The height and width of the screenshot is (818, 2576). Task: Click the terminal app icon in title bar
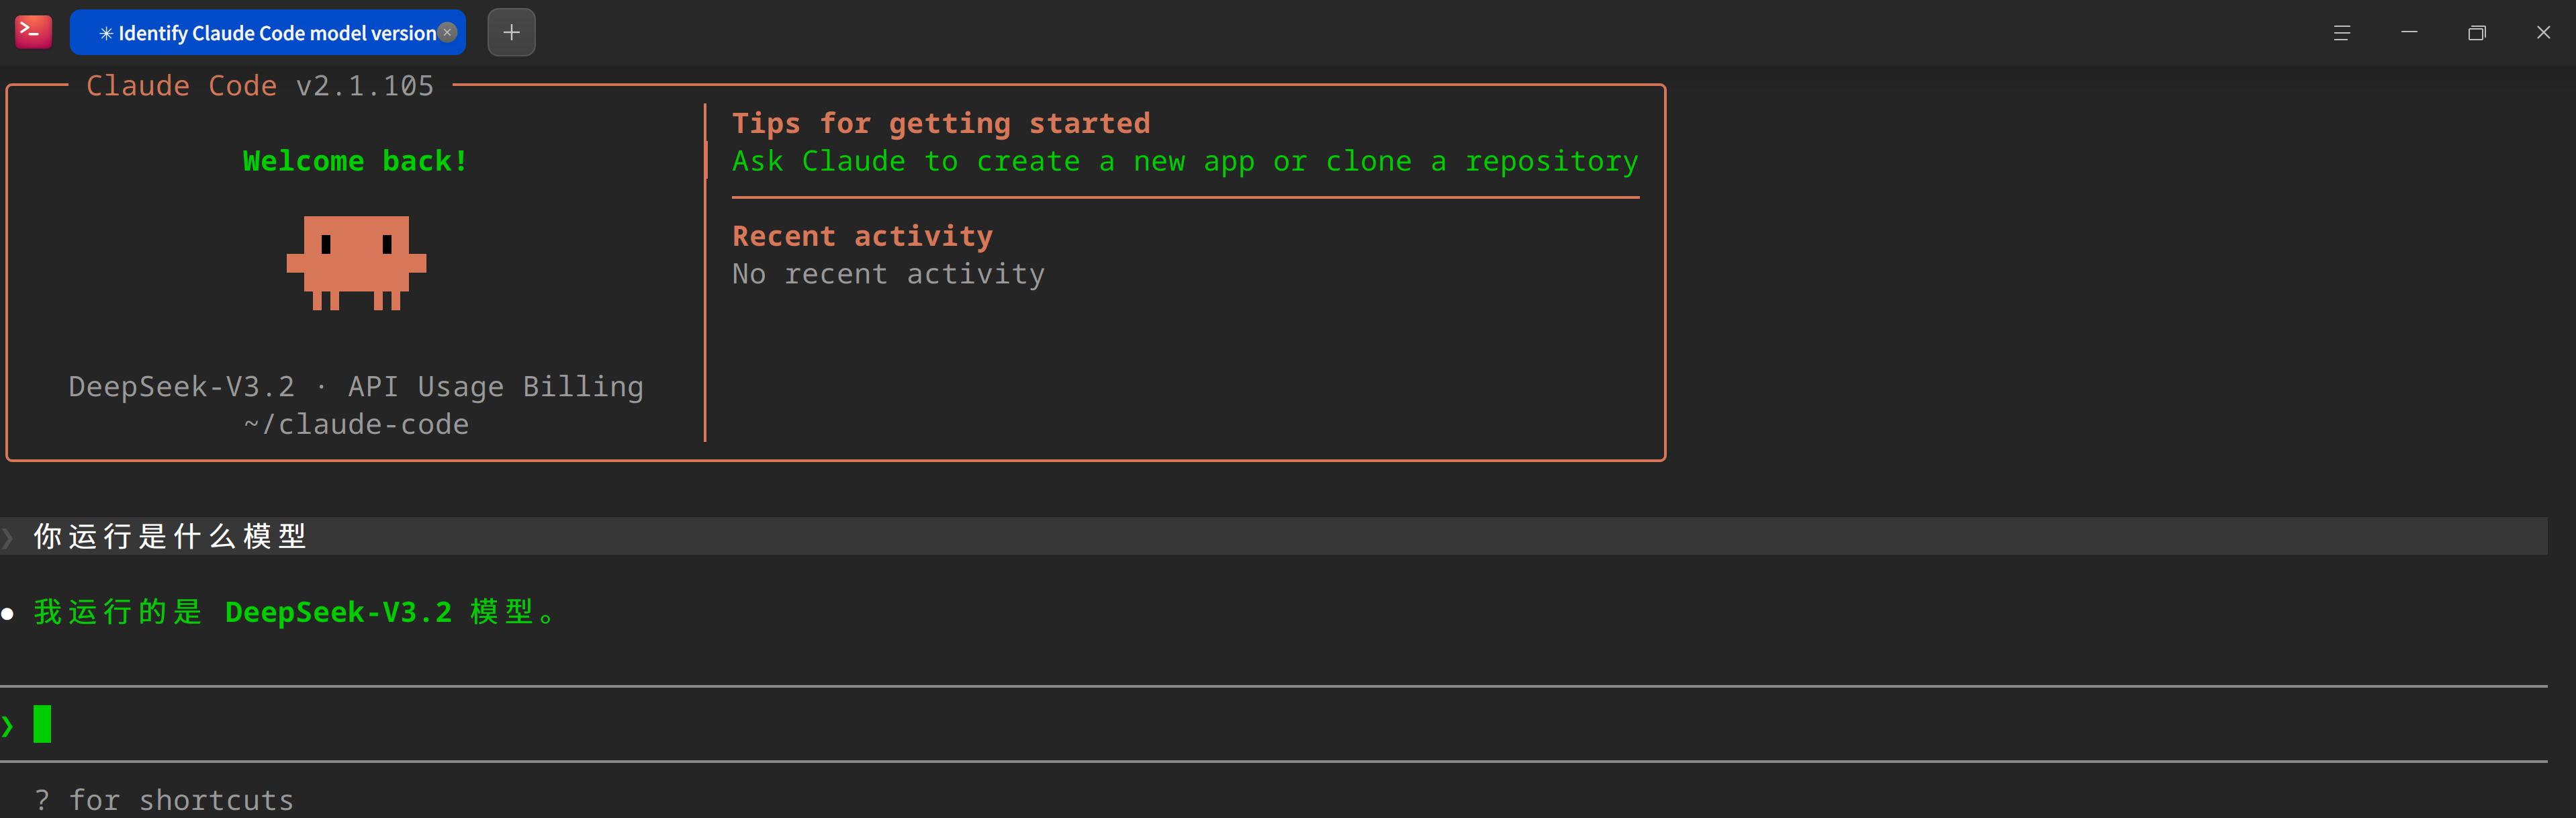pos(33,32)
